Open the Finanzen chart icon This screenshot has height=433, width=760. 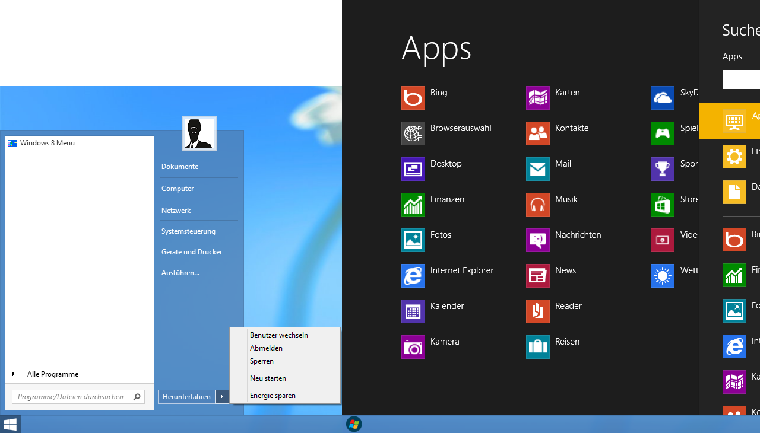413,205
